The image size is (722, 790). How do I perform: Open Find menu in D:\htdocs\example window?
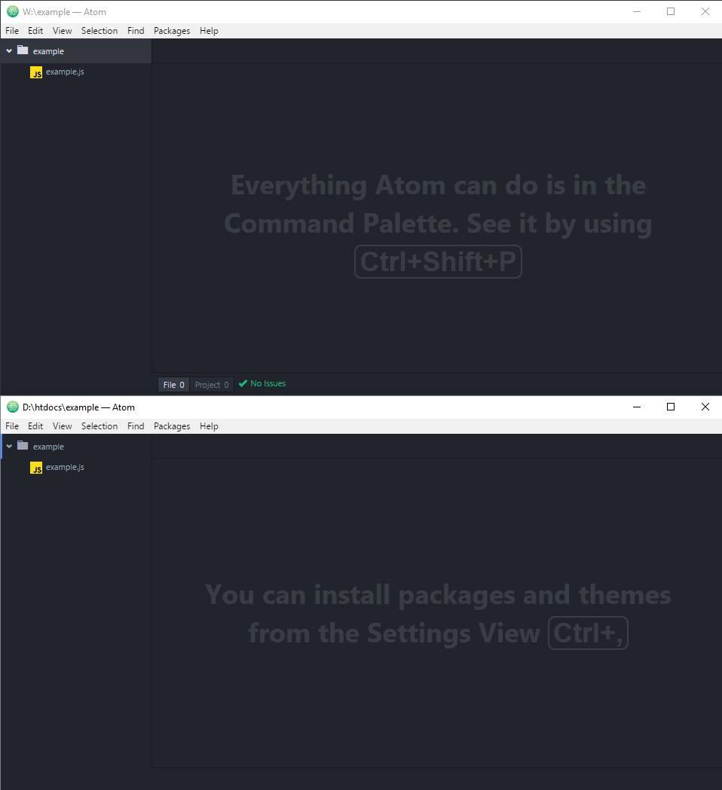click(x=136, y=426)
